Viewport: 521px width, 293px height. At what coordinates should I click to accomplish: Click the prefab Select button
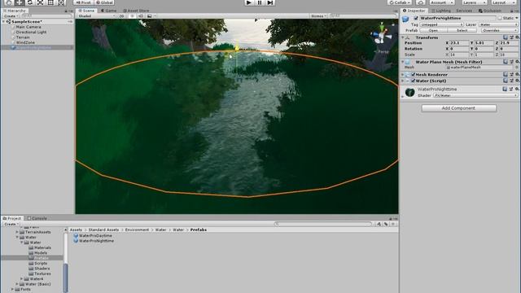click(x=462, y=31)
